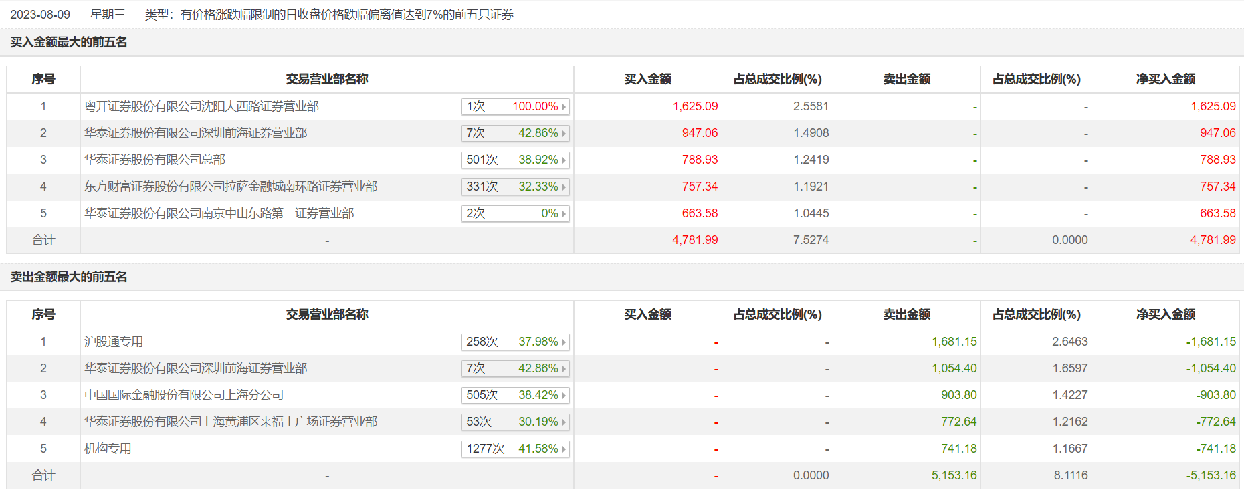
Task: Expand the 501次 38.92% stats box
Action: (515, 160)
